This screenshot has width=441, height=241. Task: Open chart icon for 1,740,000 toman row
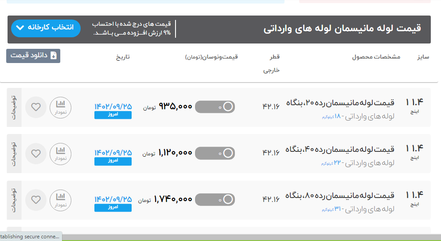coord(60,200)
